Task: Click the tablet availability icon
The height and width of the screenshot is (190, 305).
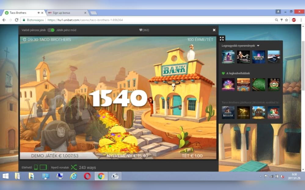Action: [x=43, y=167]
